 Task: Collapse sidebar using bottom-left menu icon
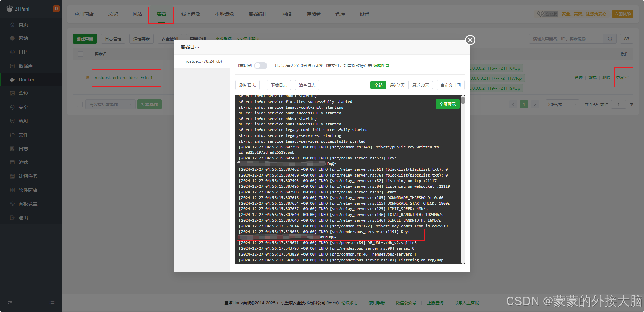pos(10,303)
